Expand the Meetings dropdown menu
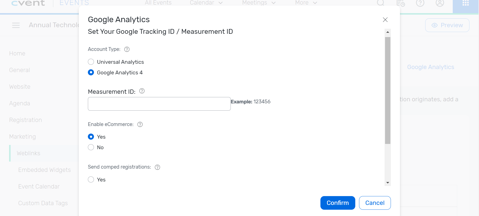 259,3
